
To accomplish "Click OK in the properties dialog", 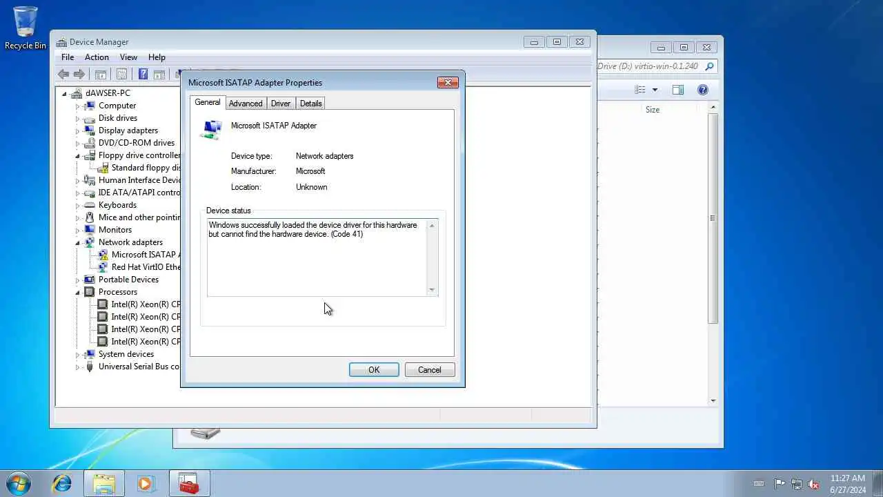I will click(x=374, y=370).
